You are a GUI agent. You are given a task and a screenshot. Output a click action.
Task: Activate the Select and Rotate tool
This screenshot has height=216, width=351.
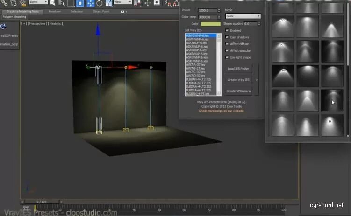click(x=100, y=3)
